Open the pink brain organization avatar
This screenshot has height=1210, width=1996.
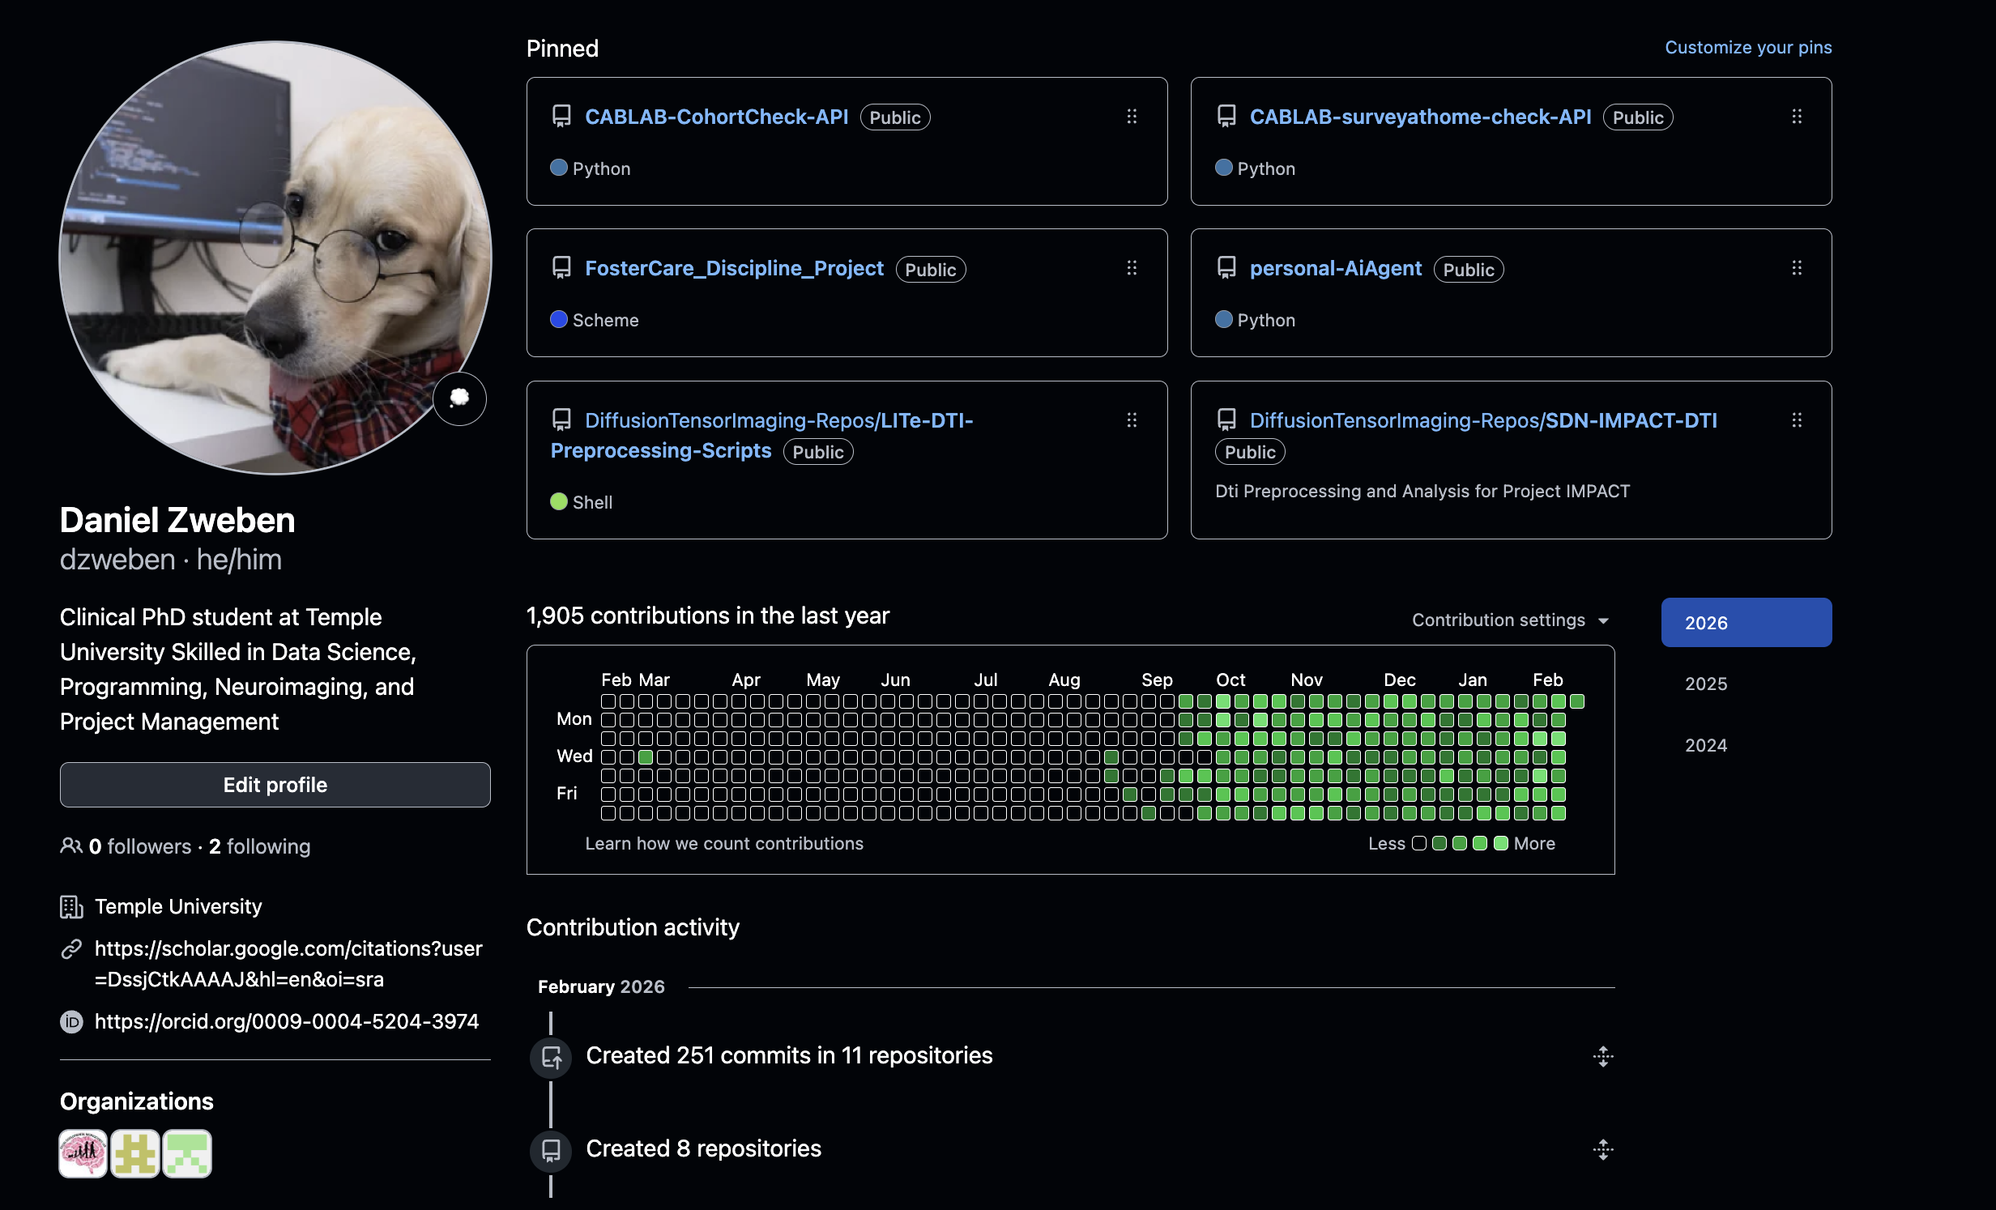point(83,1152)
